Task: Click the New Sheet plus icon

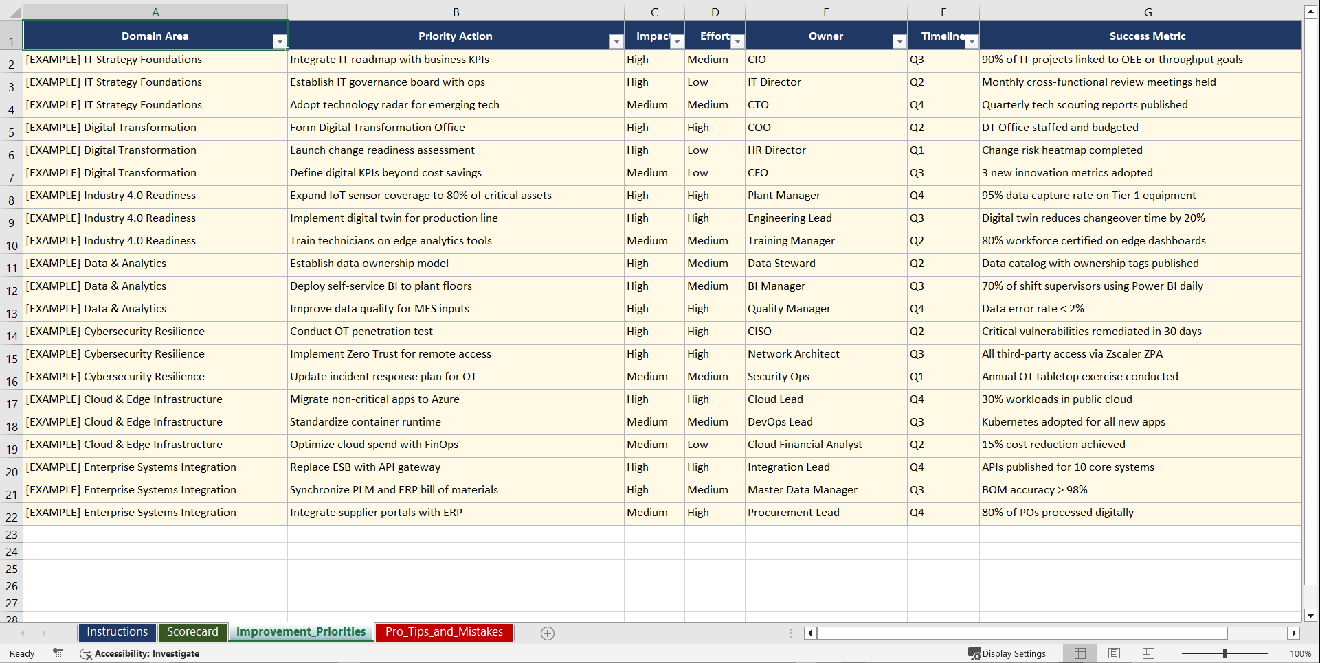Action: [x=548, y=633]
